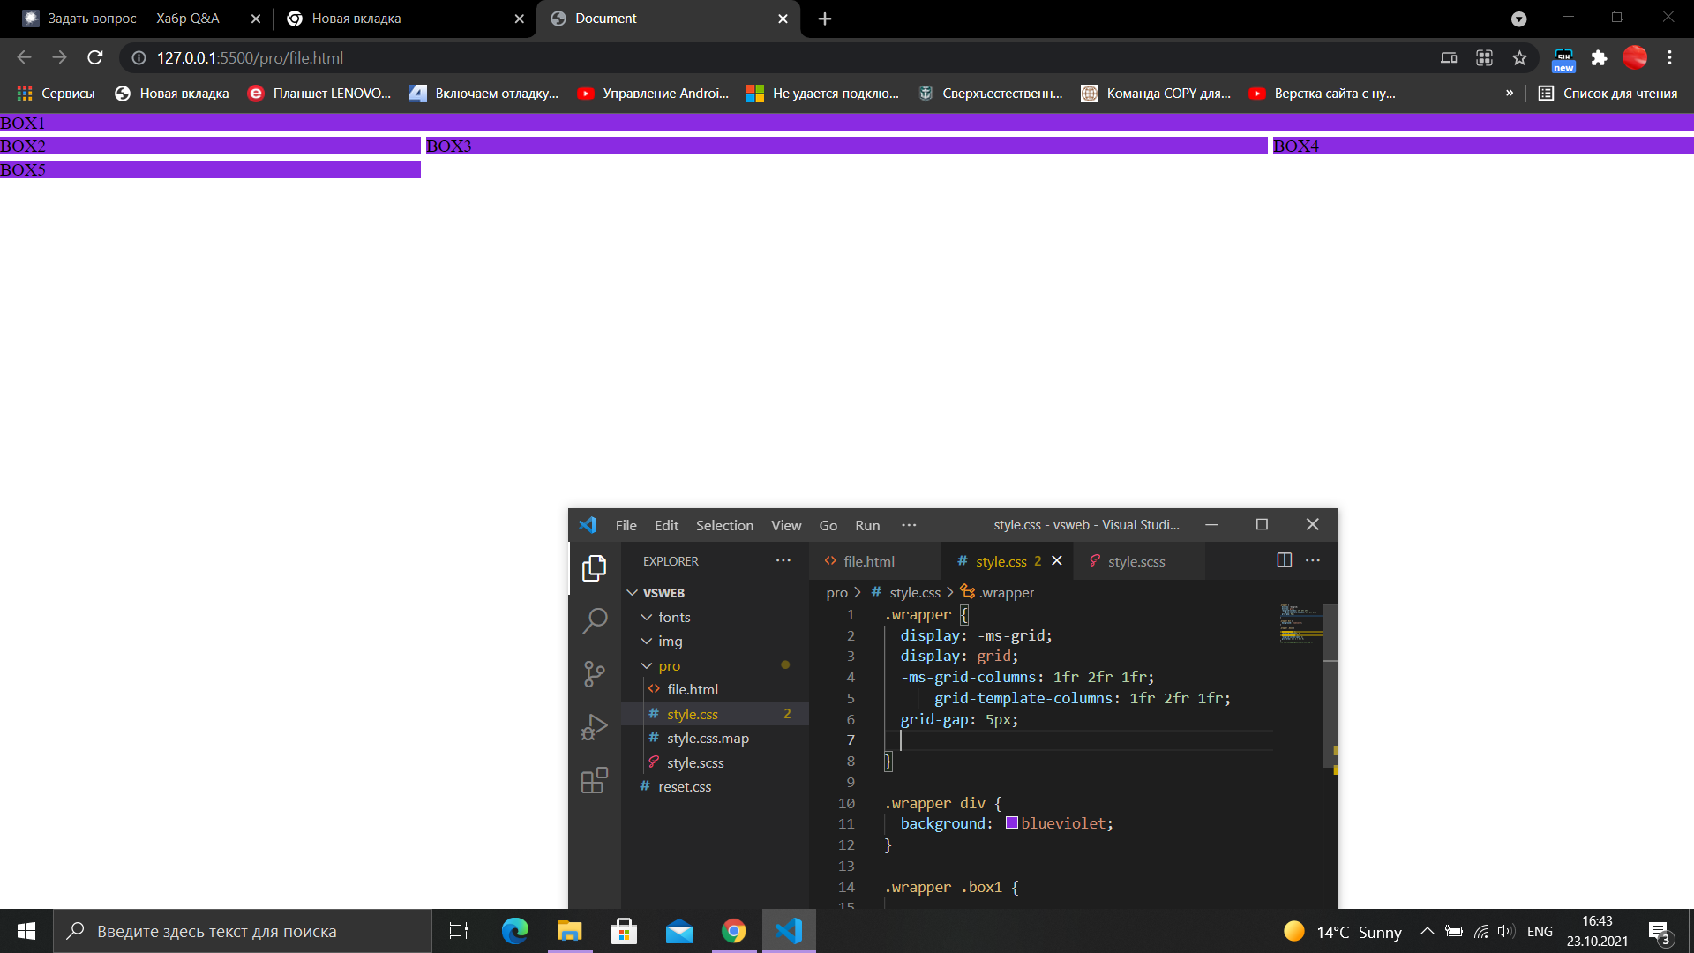
Task: Open the File menu in VS Code
Action: point(626,525)
